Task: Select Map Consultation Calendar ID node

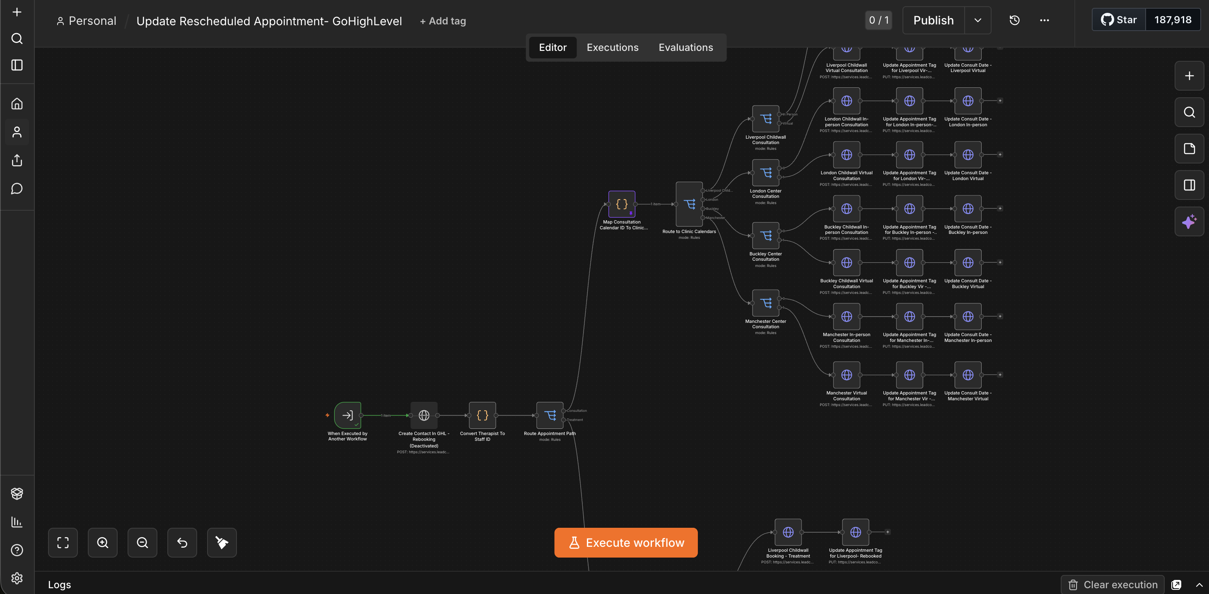Action: (x=622, y=204)
